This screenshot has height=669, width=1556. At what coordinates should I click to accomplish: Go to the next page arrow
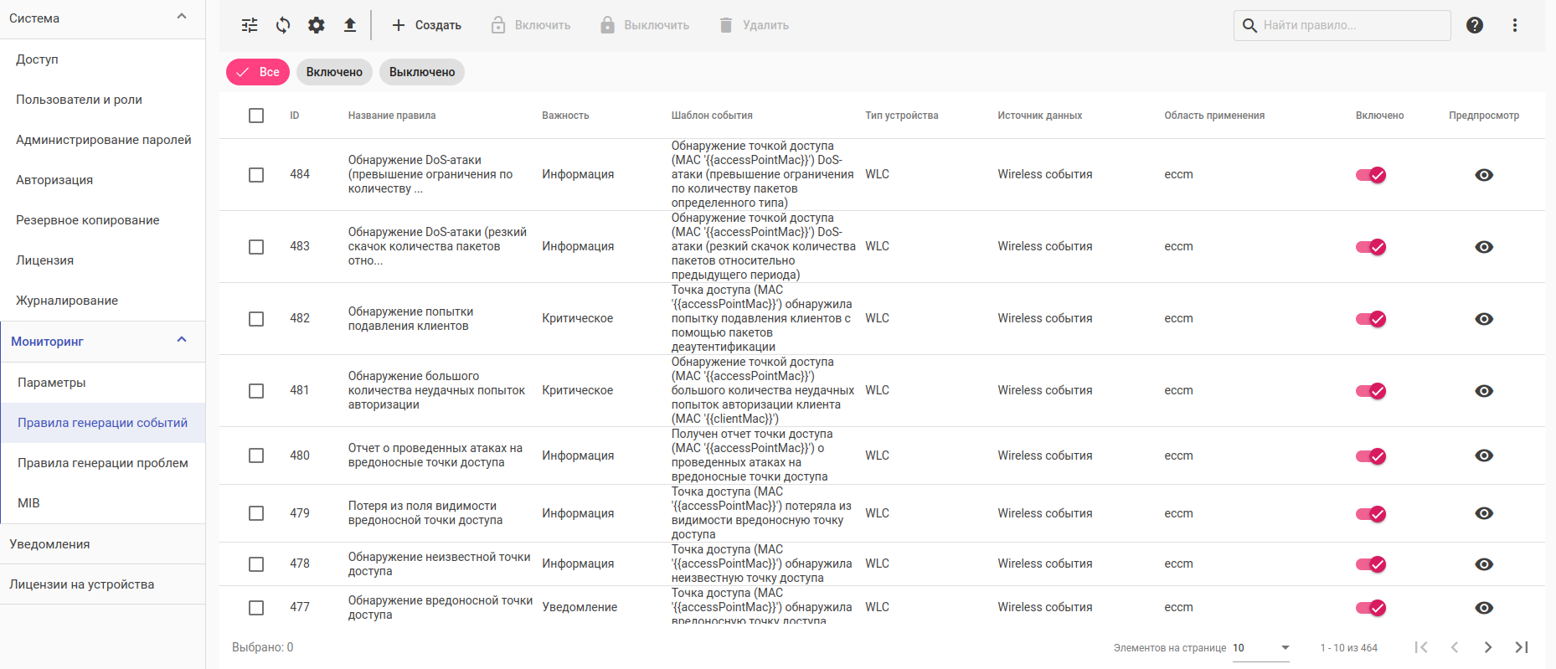pos(1488,647)
